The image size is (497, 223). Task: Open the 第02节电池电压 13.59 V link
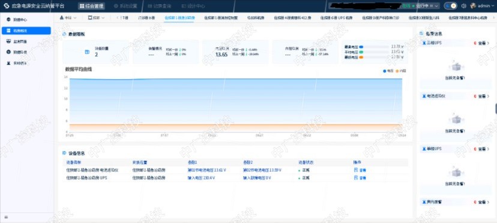point(262,170)
